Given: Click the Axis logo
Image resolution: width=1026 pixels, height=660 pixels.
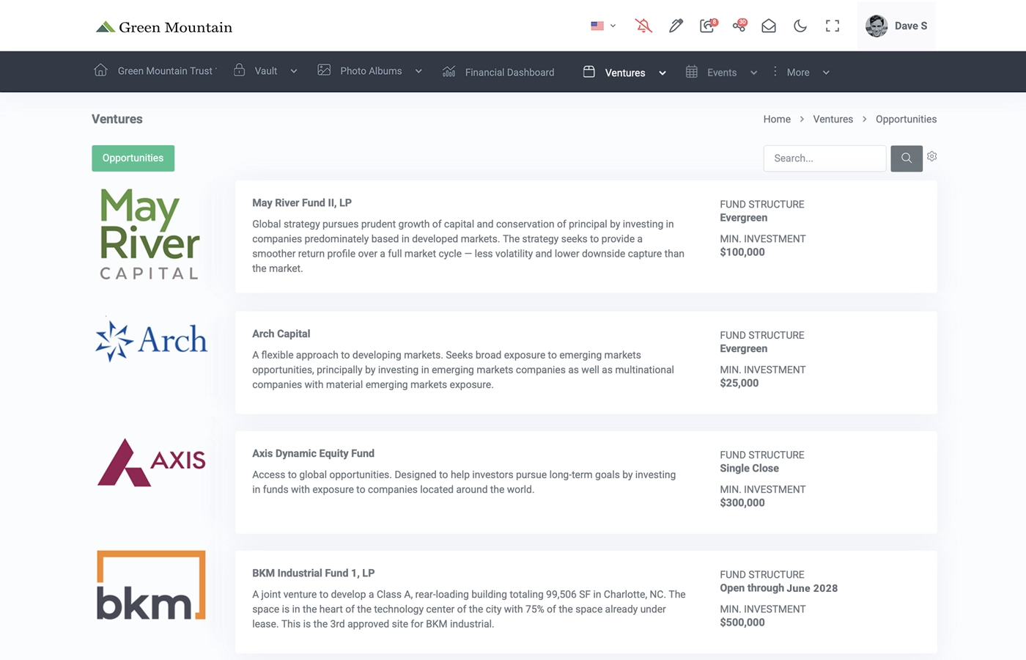Looking at the screenshot, I should [152, 462].
